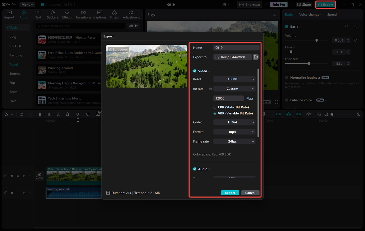The height and width of the screenshot is (231, 365).
Task: Open the Effects panel
Action: point(67,15)
